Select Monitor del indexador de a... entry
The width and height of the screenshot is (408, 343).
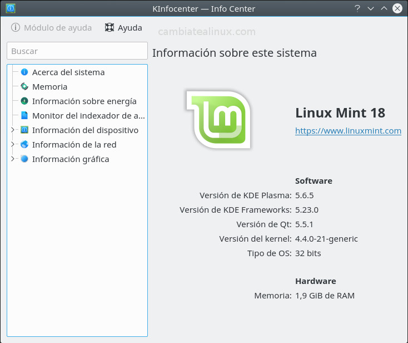tap(88, 116)
